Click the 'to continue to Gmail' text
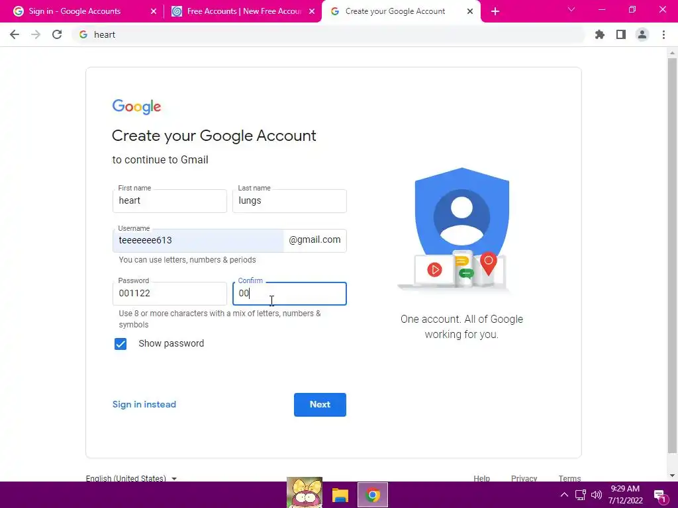Viewport: 678px width, 508px height. [x=160, y=160]
